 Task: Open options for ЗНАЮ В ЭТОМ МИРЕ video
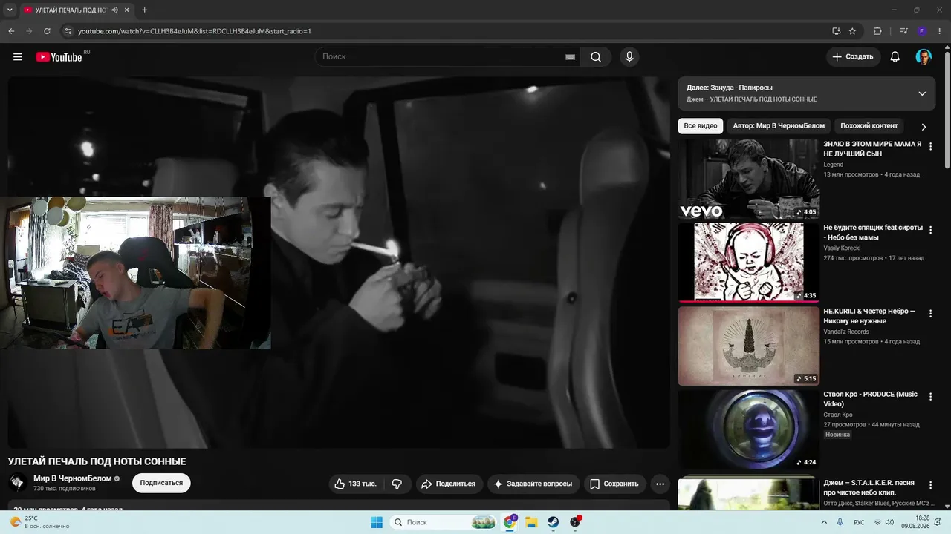click(930, 147)
